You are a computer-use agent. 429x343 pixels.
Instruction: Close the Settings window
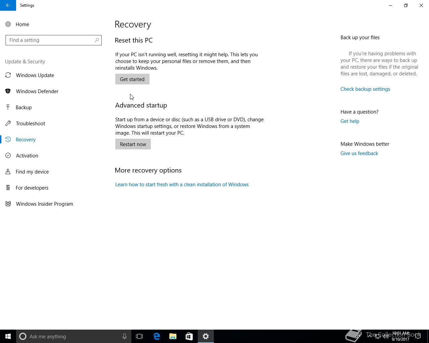point(421,5)
